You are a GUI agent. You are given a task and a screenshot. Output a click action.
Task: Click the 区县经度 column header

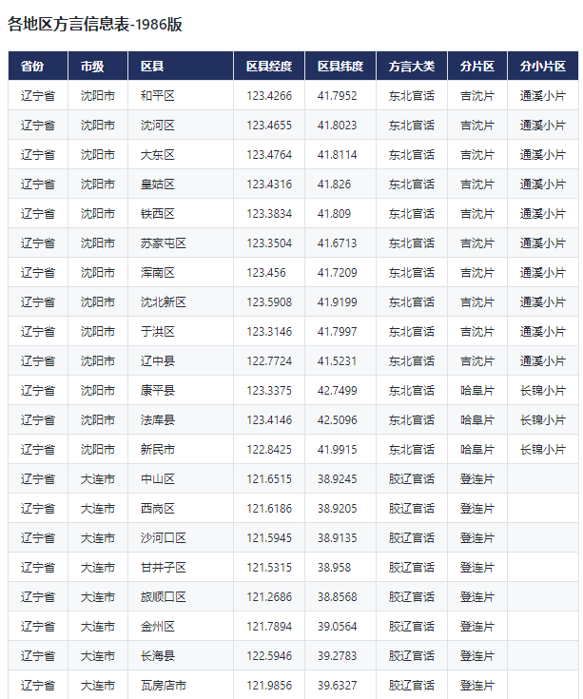click(x=269, y=66)
